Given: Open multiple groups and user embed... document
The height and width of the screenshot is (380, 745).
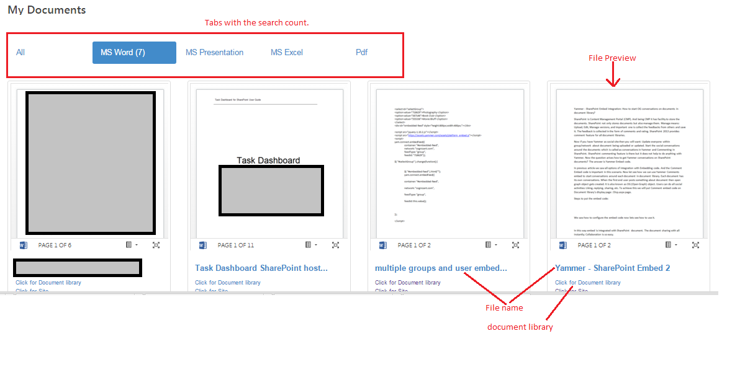Looking at the screenshot, I should [441, 268].
